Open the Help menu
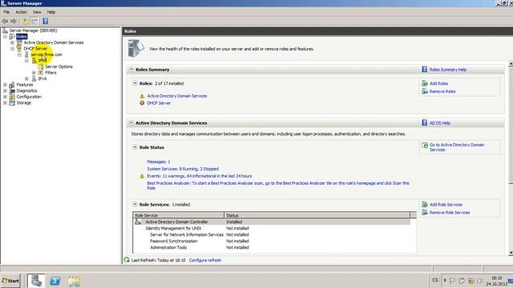513x288 pixels. [x=51, y=12]
